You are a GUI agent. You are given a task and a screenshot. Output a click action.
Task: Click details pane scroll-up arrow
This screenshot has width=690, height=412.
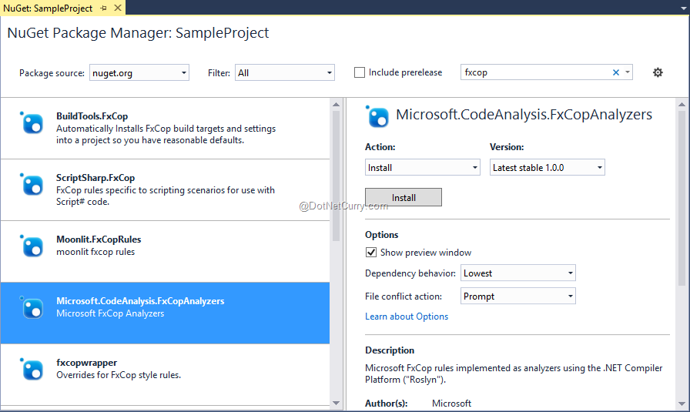tap(682, 104)
